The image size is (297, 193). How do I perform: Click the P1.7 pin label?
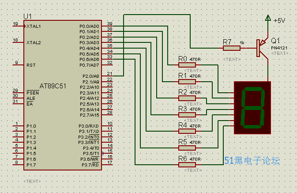click(x=31, y=165)
